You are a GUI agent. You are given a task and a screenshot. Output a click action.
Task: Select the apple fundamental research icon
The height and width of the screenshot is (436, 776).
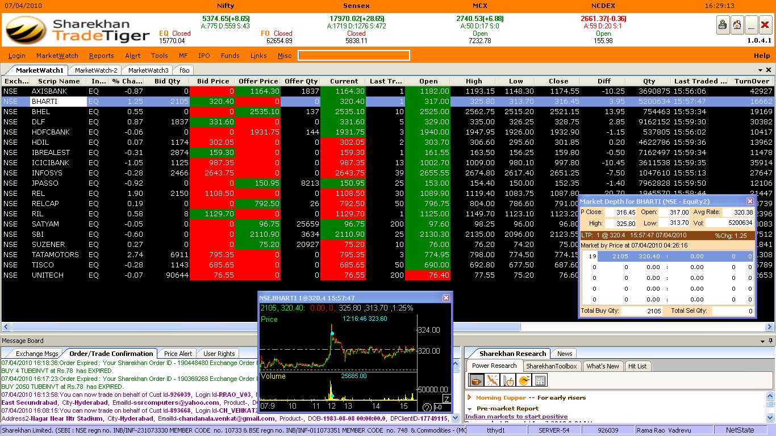click(x=509, y=380)
